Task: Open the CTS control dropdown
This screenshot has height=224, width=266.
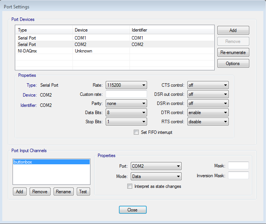Action: tap(208, 85)
